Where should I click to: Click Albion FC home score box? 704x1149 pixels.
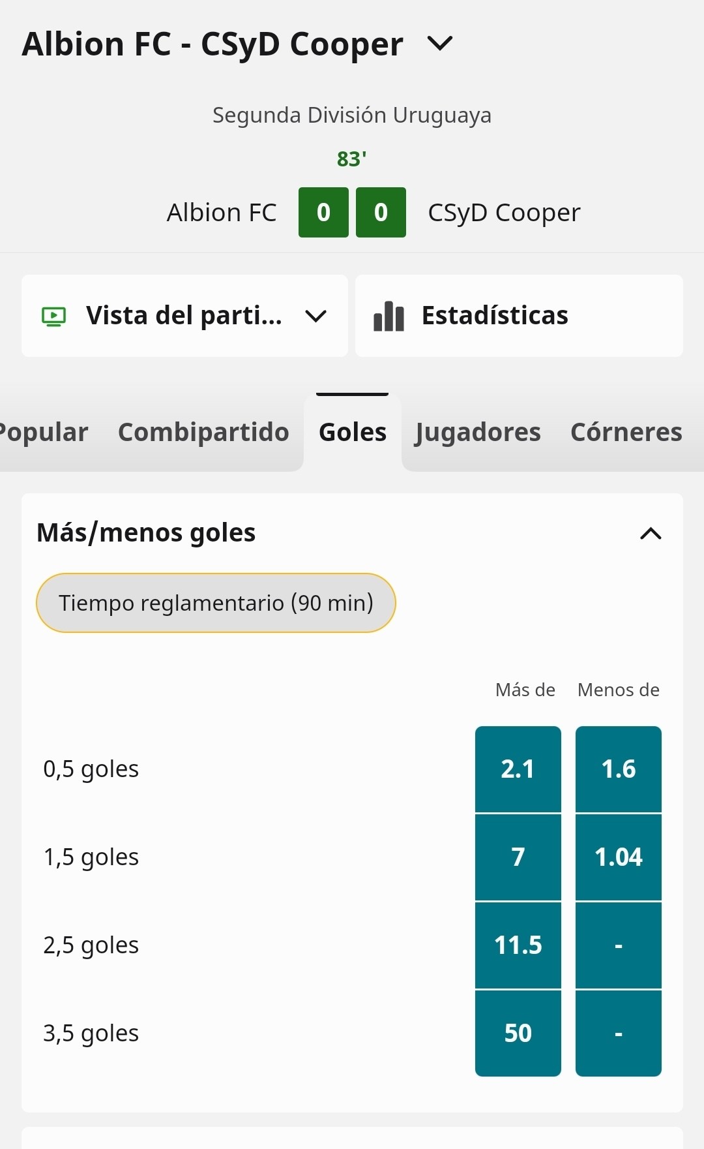coord(323,212)
